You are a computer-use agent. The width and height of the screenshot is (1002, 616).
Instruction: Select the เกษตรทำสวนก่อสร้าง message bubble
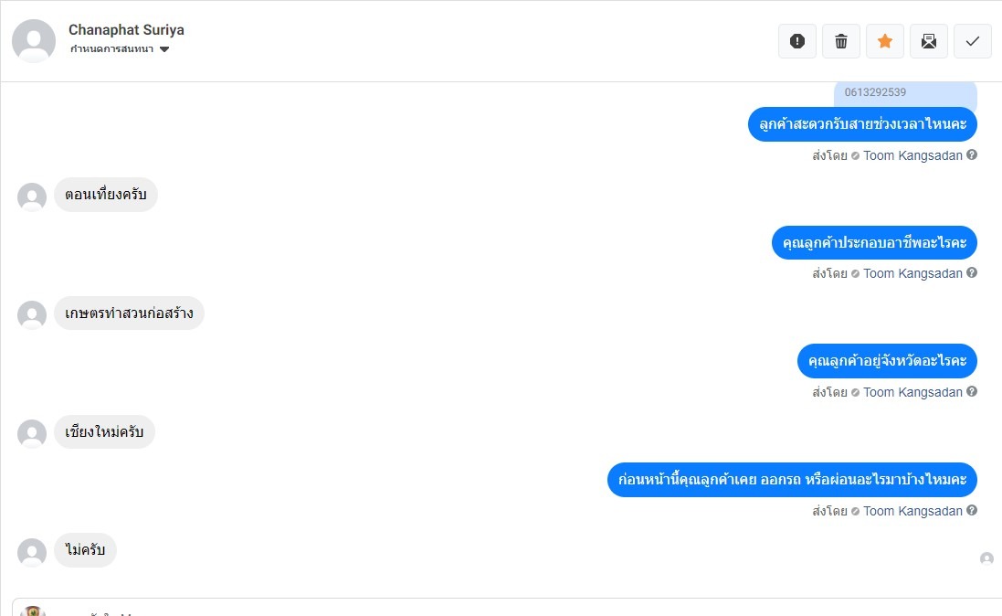click(129, 313)
